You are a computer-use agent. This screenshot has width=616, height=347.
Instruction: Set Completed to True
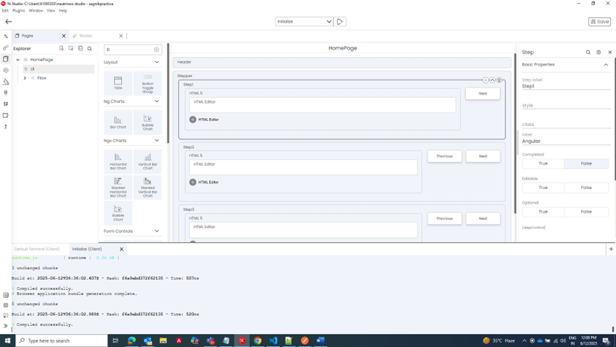[x=543, y=164]
